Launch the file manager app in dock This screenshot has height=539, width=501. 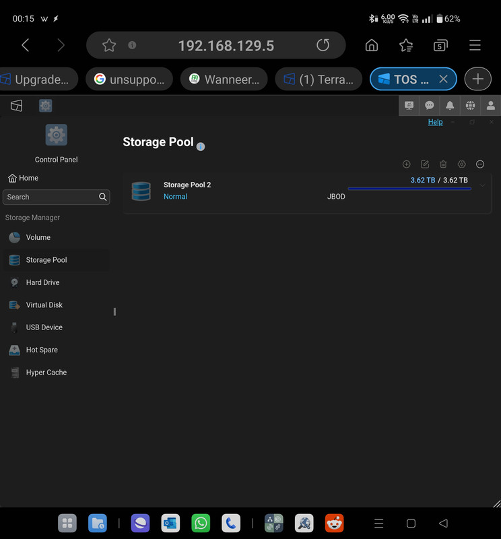(98, 524)
